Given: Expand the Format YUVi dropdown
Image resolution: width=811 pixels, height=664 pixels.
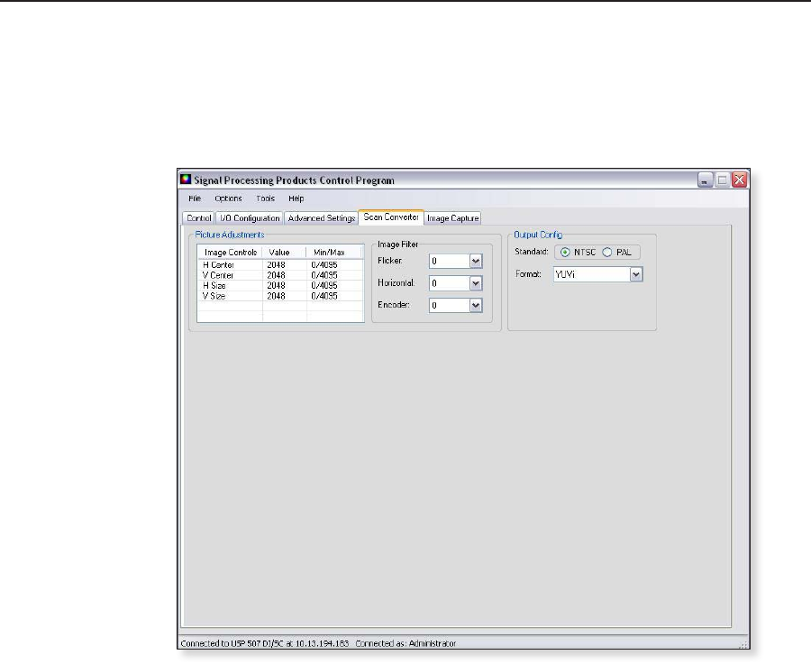Looking at the screenshot, I should pyautogui.click(x=636, y=274).
